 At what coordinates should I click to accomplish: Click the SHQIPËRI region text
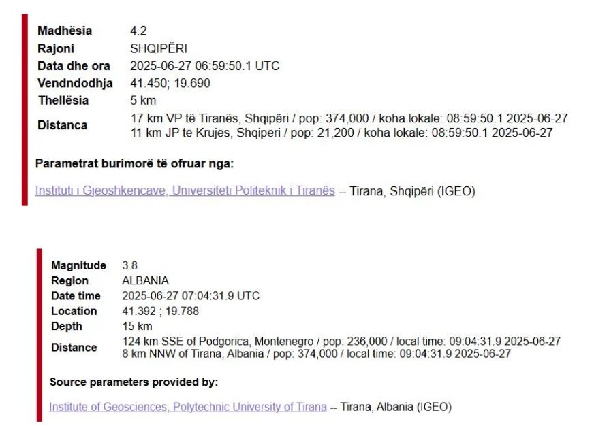[x=159, y=48]
